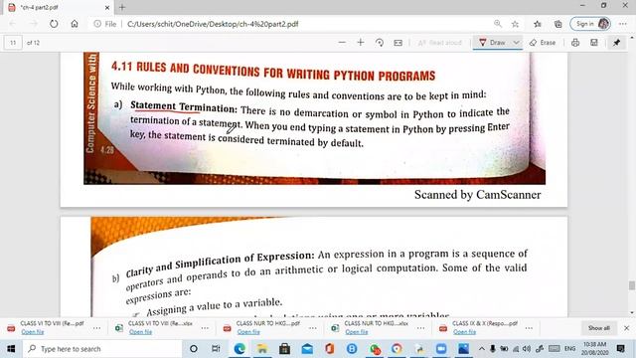
Task: Open file link for CLASS VI TO VIII pdf
Action: coord(33,331)
